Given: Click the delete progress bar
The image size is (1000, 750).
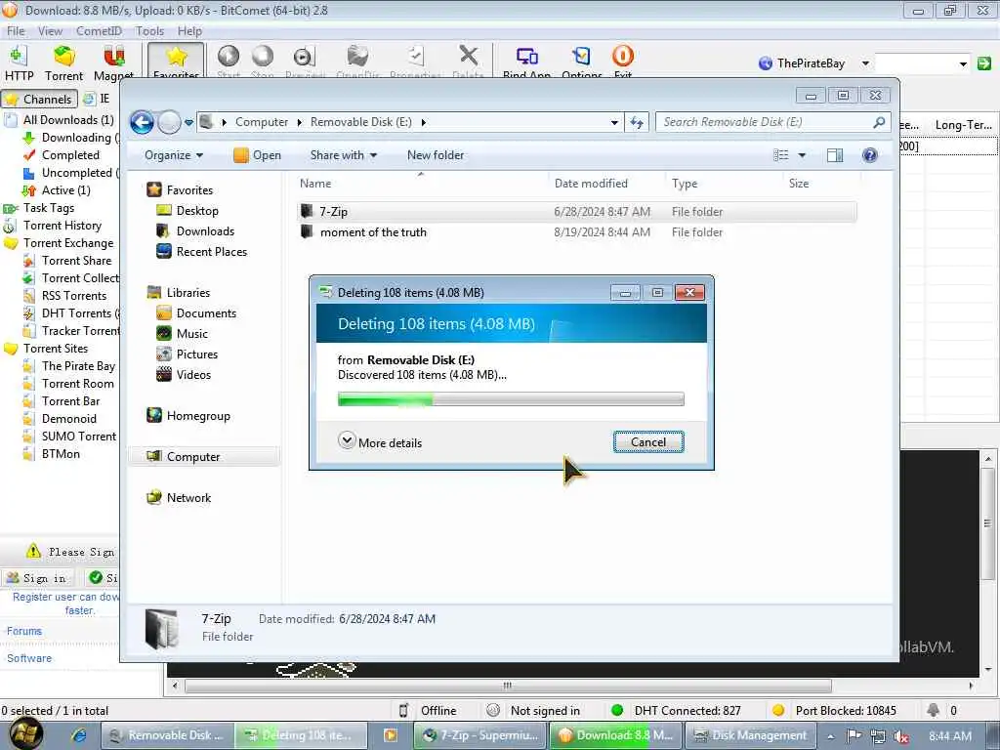Looking at the screenshot, I should tap(511, 399).
